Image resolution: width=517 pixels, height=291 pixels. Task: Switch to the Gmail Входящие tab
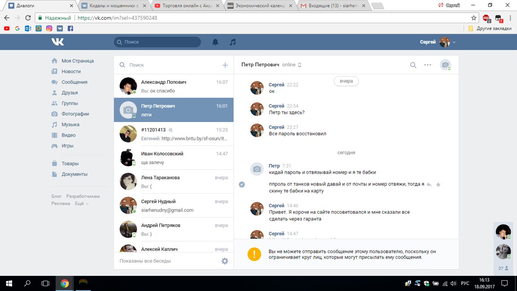pos(331,6)
